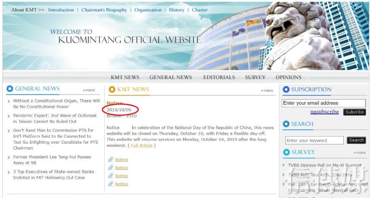This screenshot has width=372, height=198.
Task: Click the Search button next to keyword box
Action: pyautogui.click(x=356, y=140)
